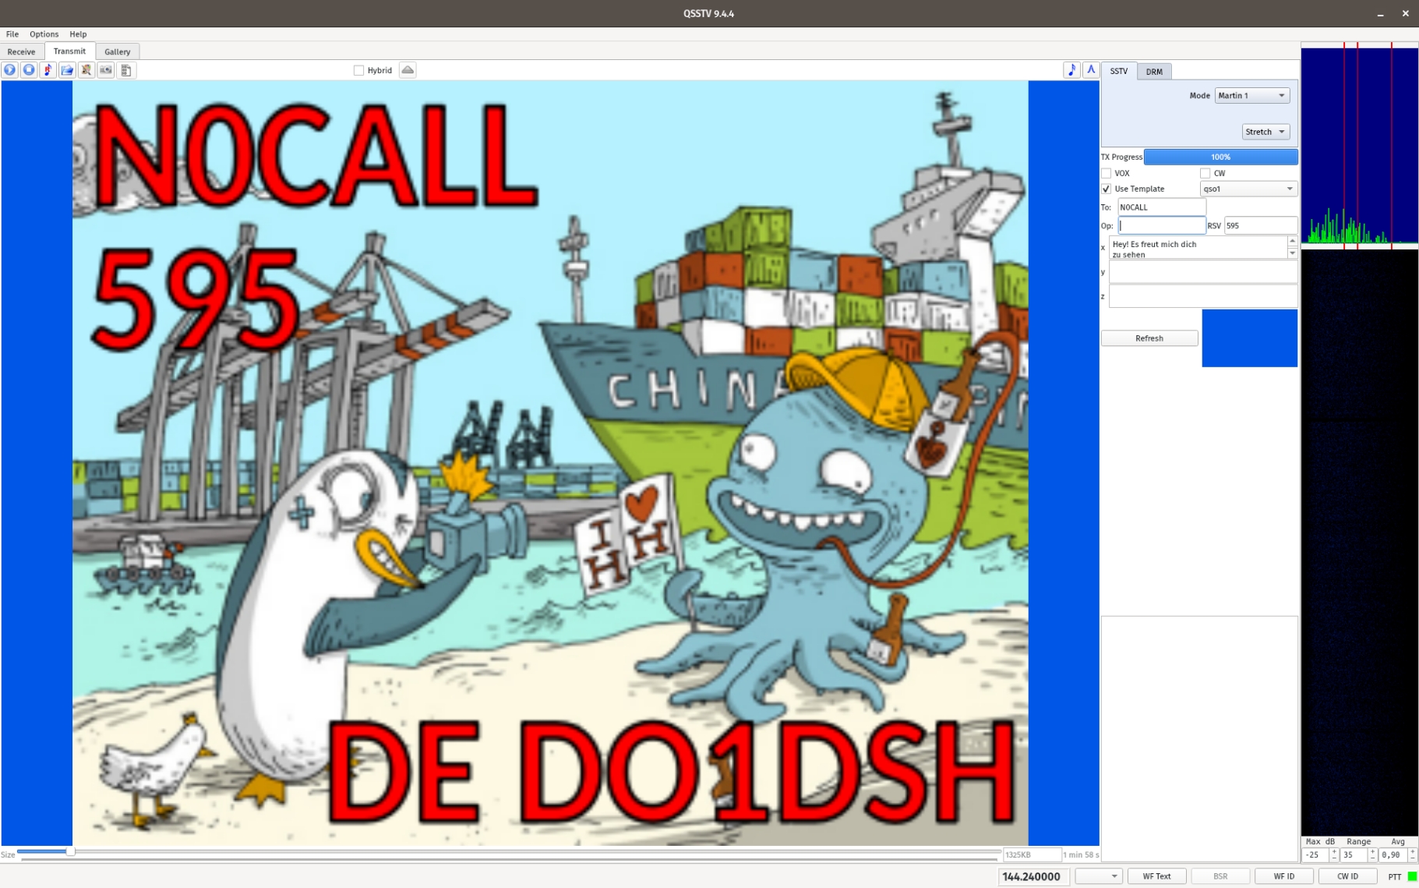Open the qso1 template dropdown
The image size is (1419, 888).
1248,189
